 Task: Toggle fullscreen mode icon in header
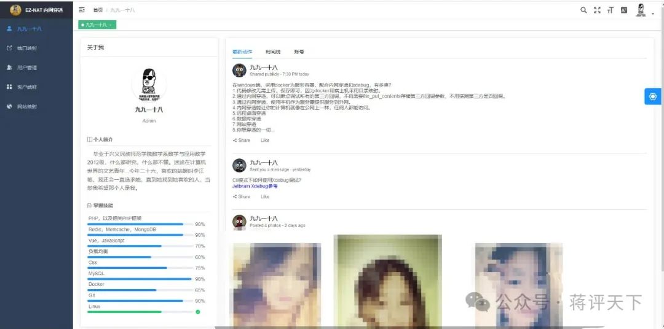point(597,10)
